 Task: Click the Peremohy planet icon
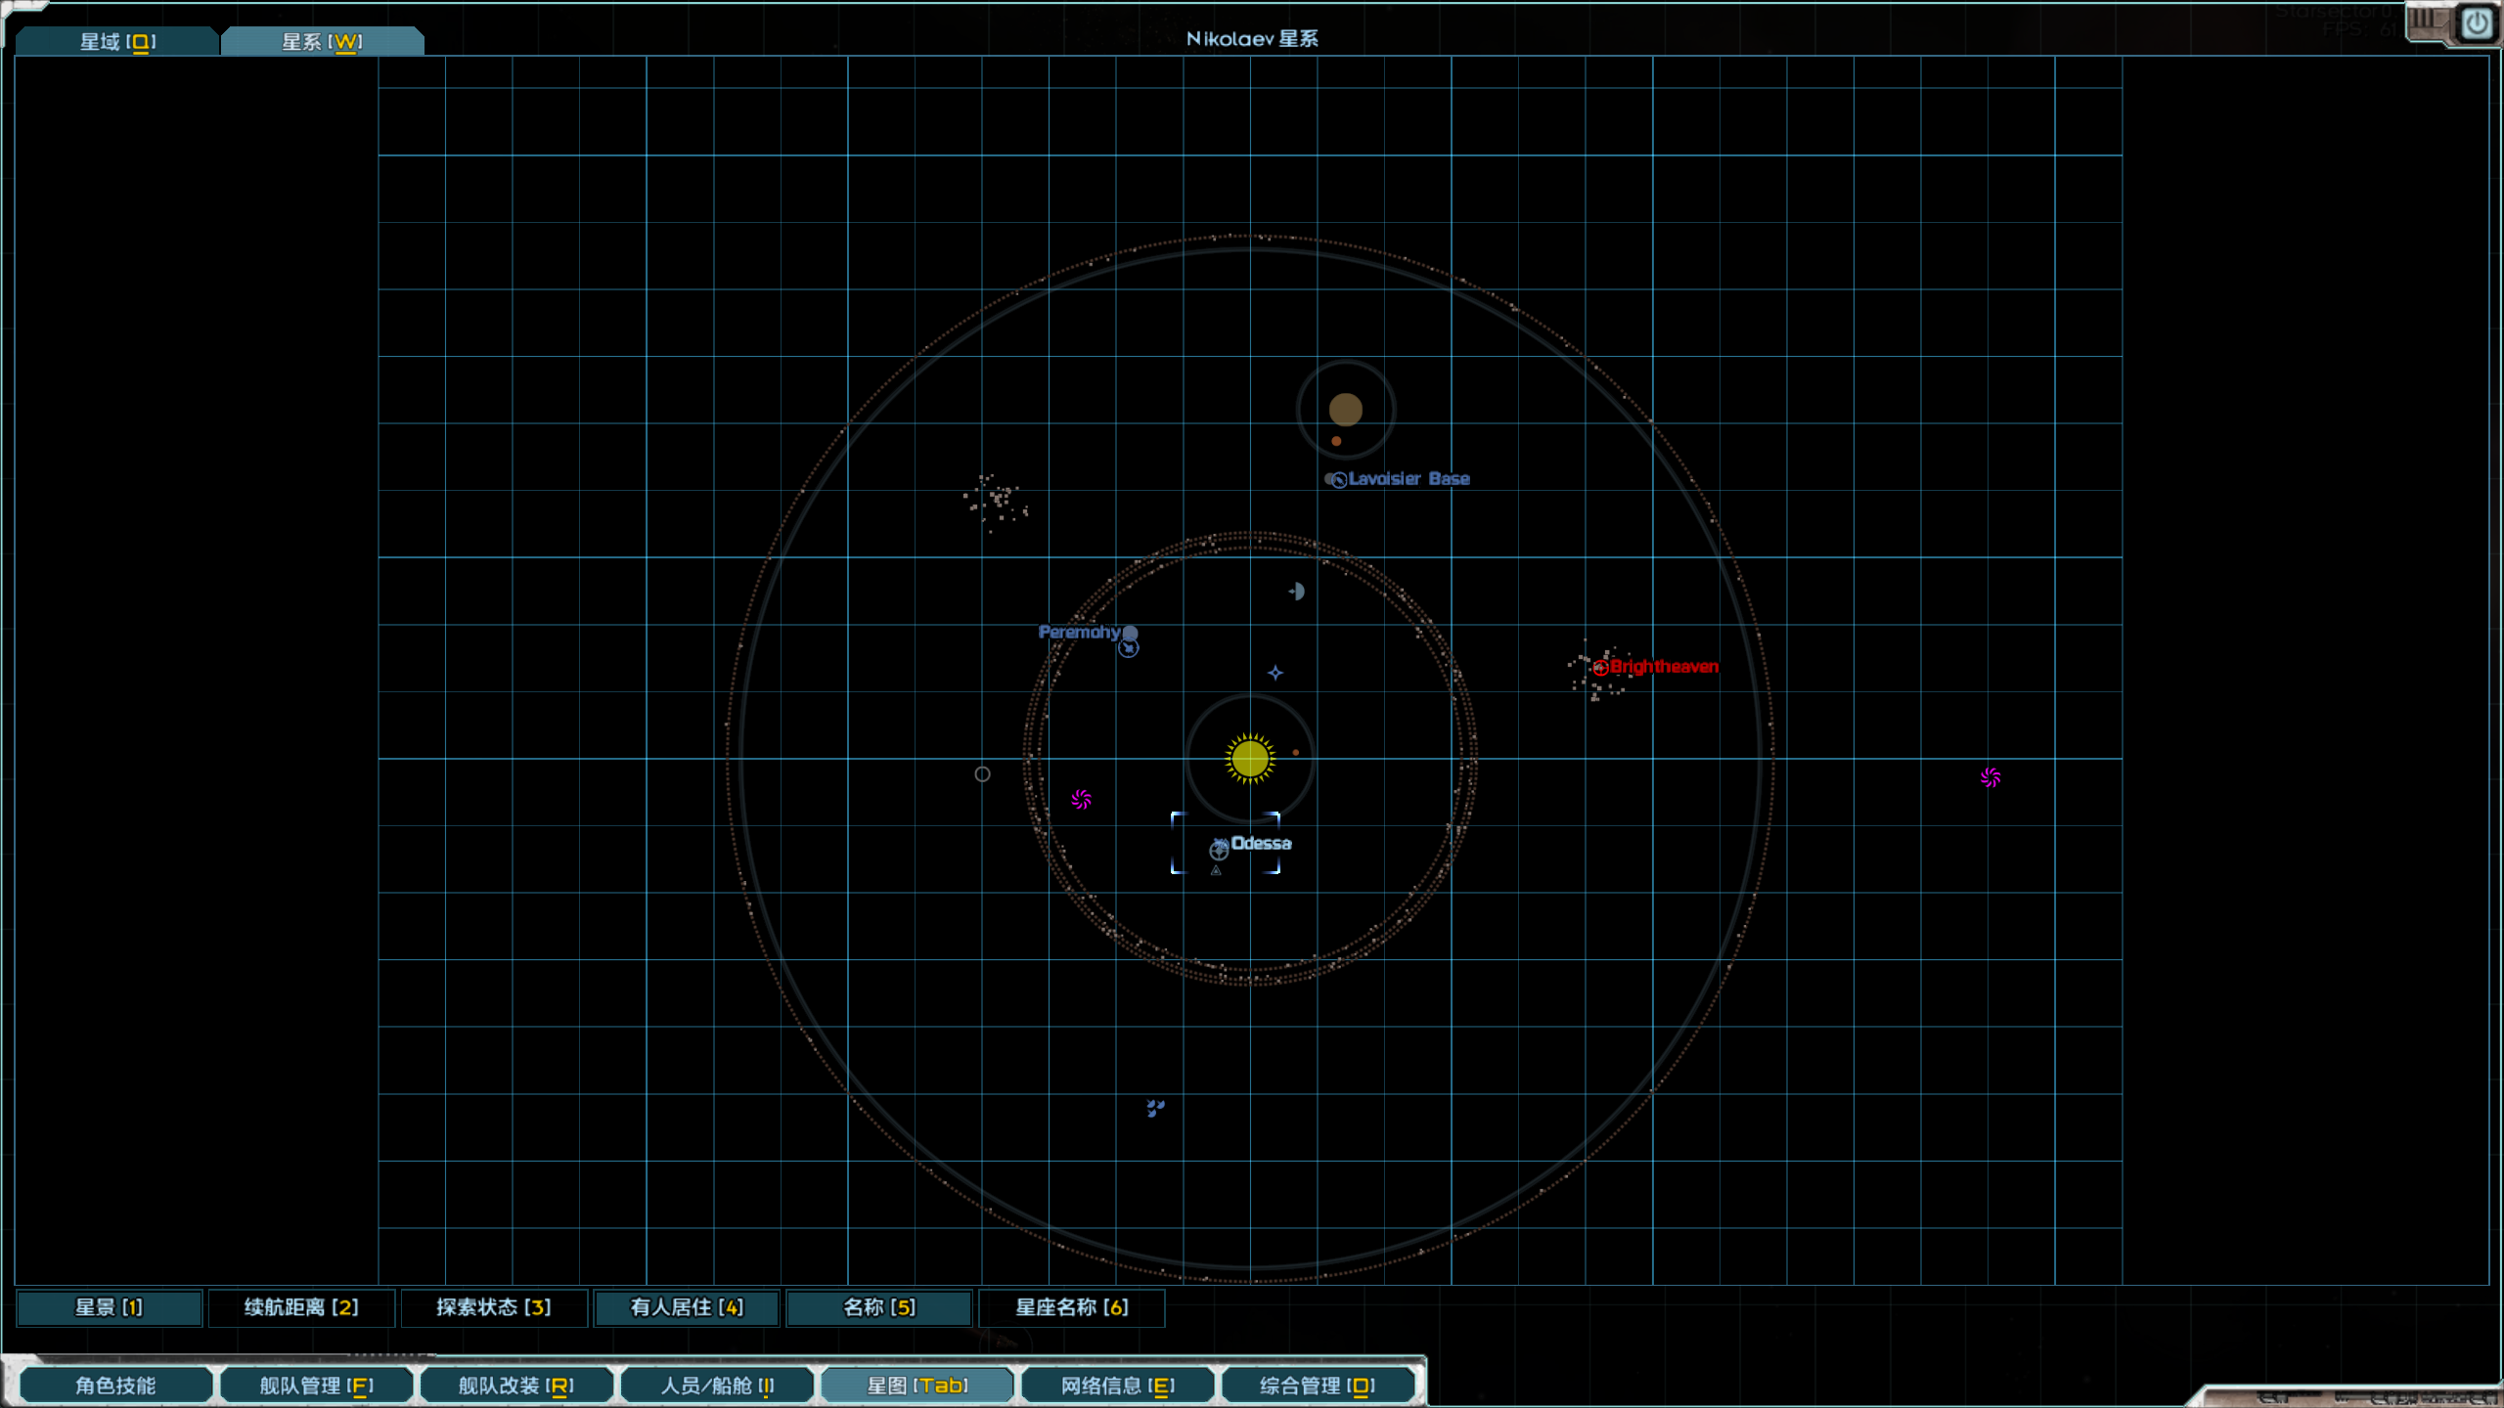coord(1130,634)
